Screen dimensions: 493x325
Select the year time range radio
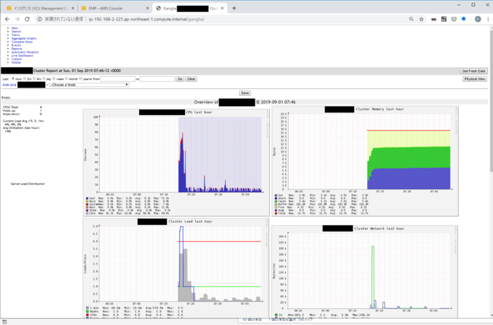point(81,79)
